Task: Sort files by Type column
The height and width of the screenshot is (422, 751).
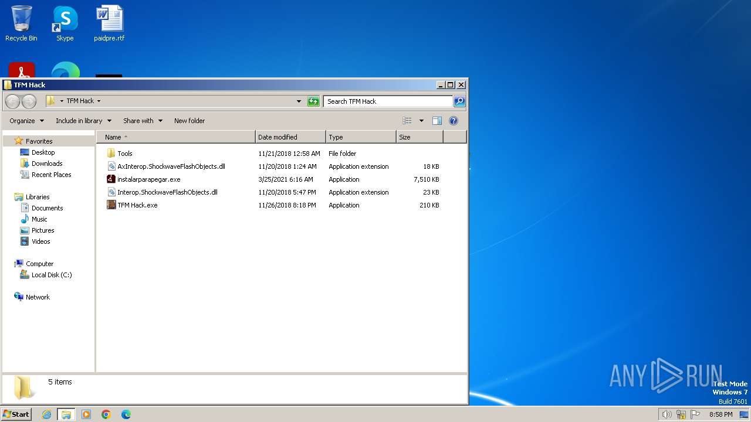Action: (x=361, y=137)
